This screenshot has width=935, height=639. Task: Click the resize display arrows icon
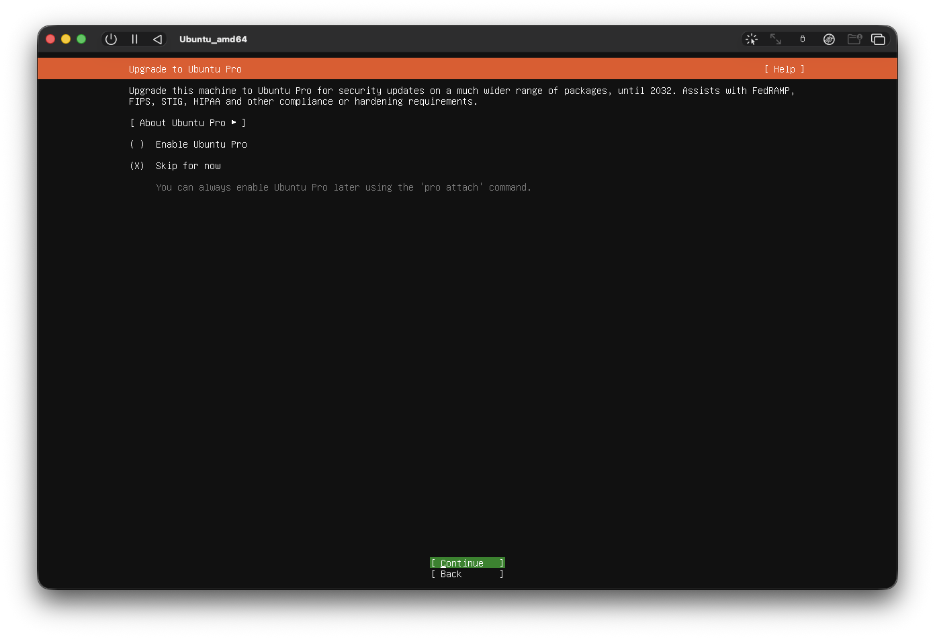[x=776, y=39]
